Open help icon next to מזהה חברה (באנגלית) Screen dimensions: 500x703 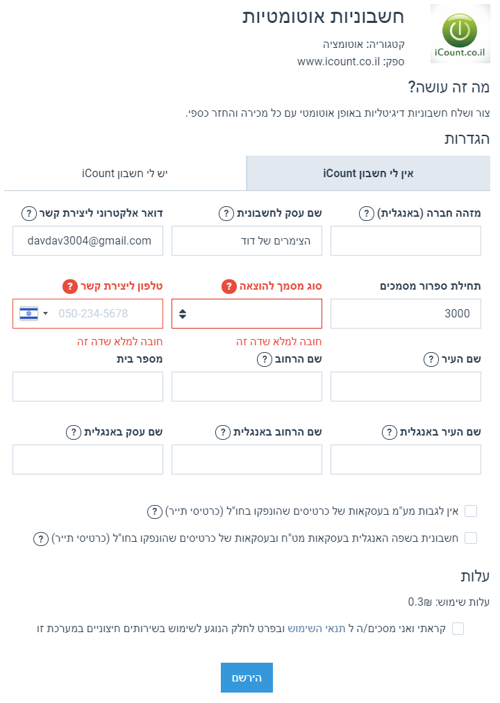[367, 213]
